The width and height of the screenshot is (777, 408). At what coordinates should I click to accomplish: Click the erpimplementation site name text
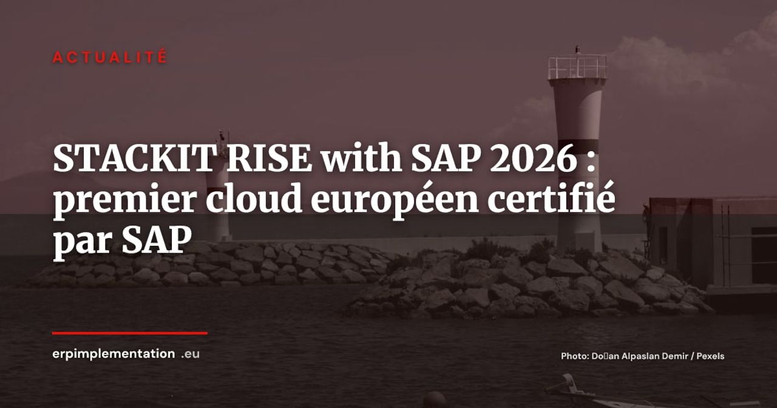(x=114, y=354)
